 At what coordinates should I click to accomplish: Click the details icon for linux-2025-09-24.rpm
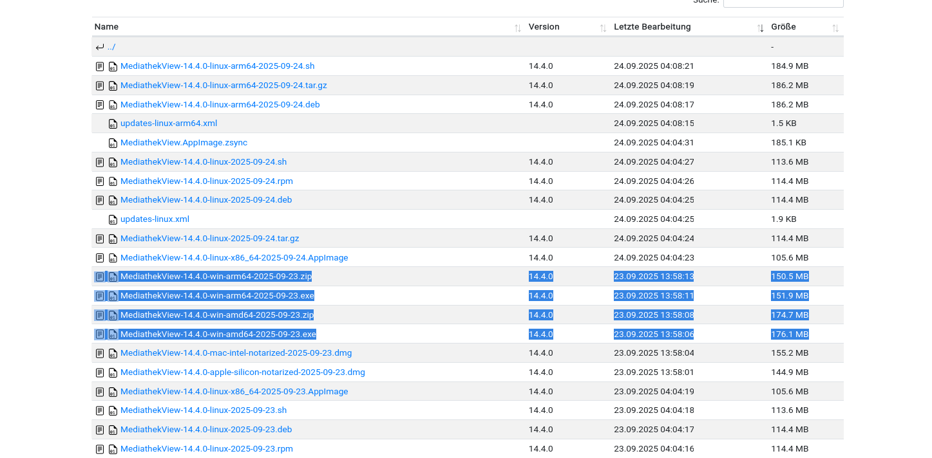[100, 181]
